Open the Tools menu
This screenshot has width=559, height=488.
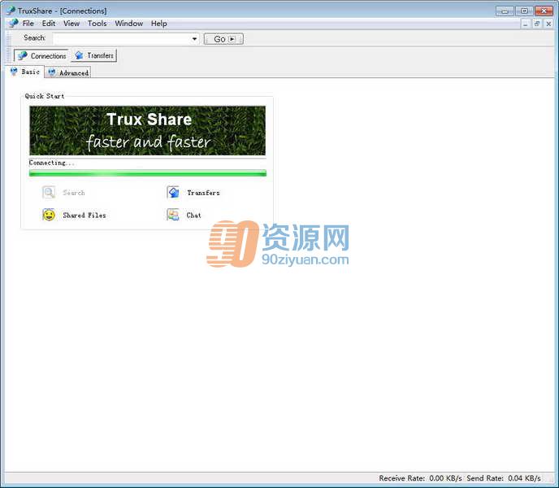[97, 24]
